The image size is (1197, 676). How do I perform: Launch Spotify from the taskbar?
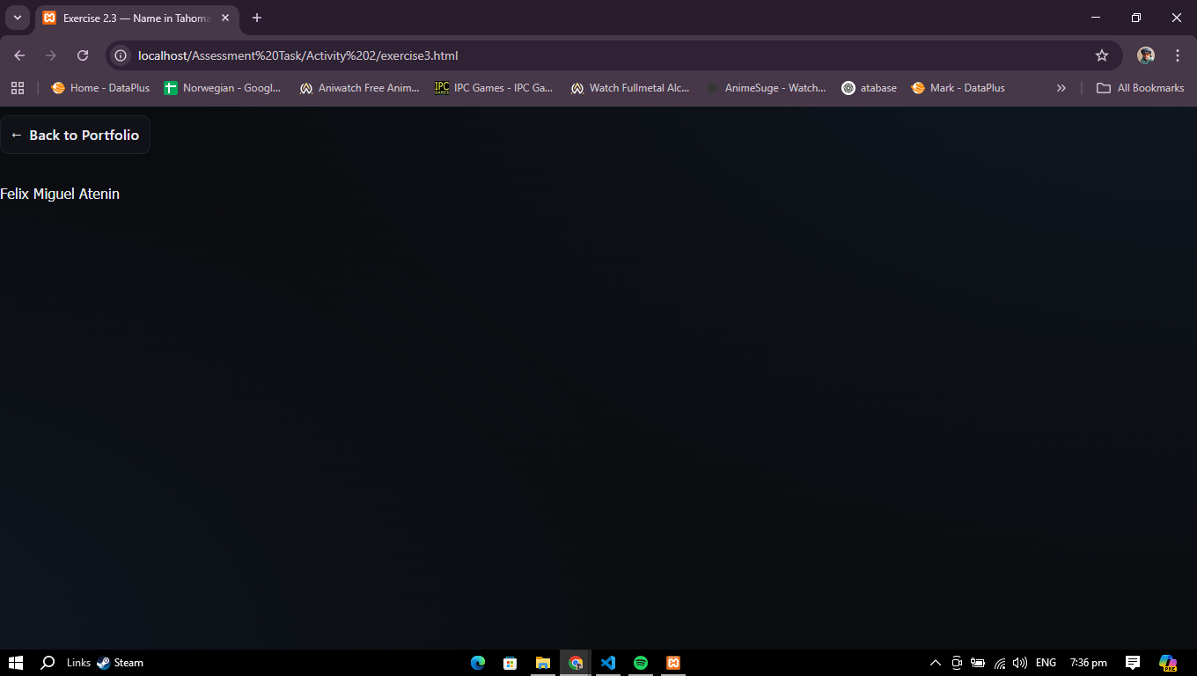[641, 663]
